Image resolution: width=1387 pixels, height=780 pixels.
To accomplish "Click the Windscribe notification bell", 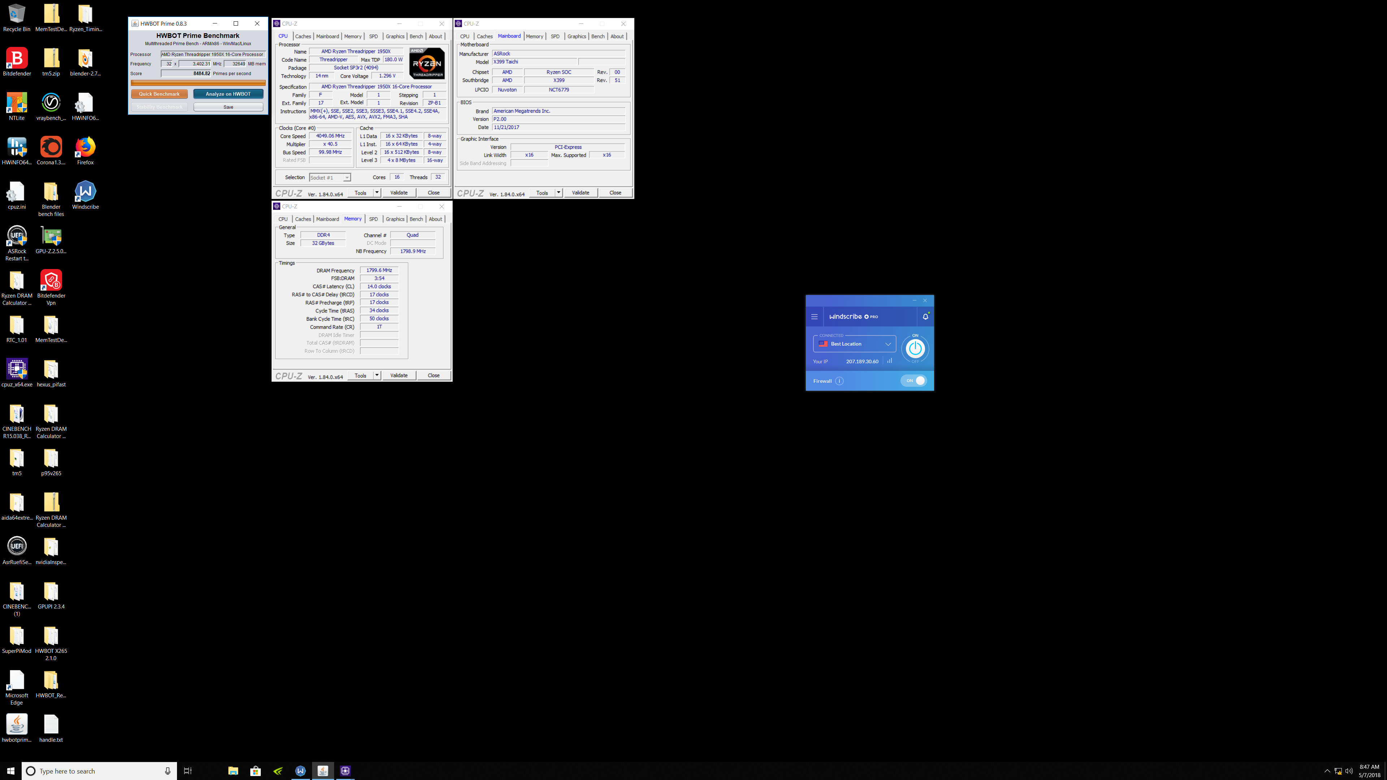I will (925, 317).
